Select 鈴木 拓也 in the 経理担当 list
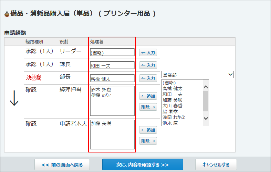This screenshot has width=271, height=172. pyautogui.click(x=101, y=89)
